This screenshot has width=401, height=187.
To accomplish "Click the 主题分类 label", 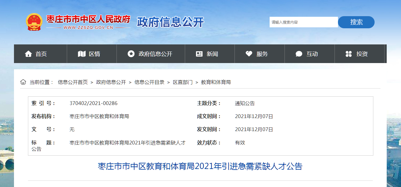I will [209, 103].
